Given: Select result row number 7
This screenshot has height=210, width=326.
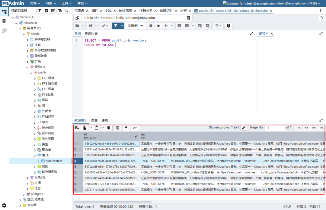Looking at the screenshot, I should 78,178.
